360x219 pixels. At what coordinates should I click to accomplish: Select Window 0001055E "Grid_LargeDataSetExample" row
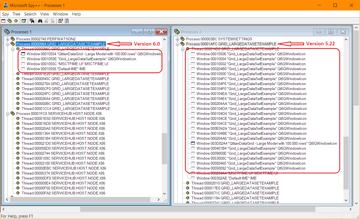tap(81, 59)
